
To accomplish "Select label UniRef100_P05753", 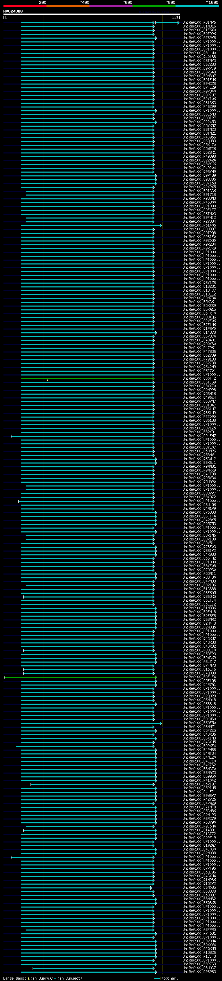I will [x=199, y=524].
